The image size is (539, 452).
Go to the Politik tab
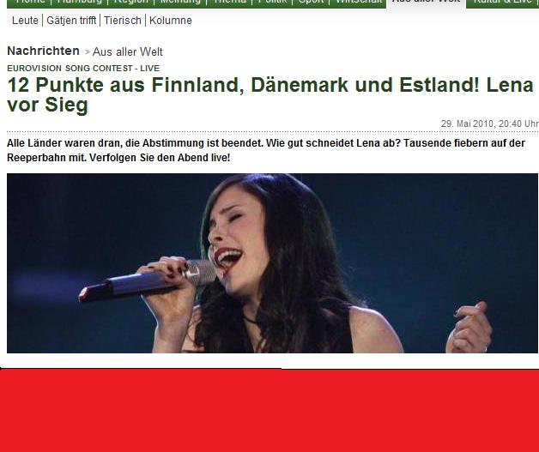(x=272, y=2)
